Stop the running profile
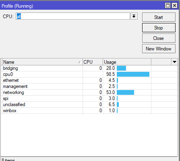 click(159, 28)
